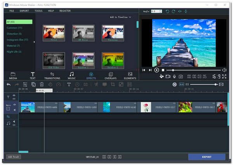
Task: Open the adjust settings sliders icon
Action: (25, 85)
